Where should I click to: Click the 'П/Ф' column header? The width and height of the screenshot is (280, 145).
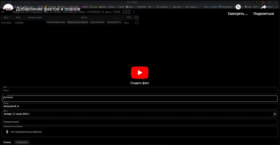coord(129,17)
